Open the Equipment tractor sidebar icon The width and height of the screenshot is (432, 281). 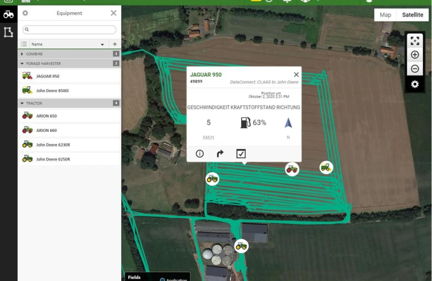8,14
